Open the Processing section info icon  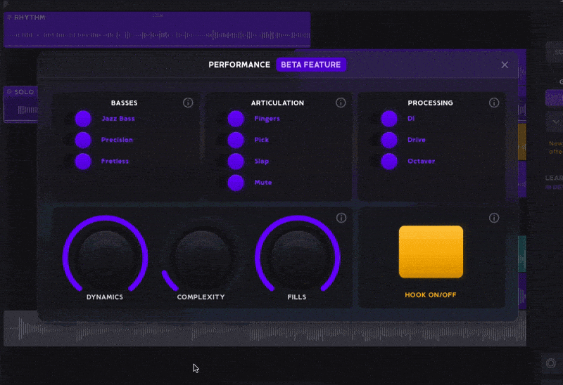[x=494, y=103]
